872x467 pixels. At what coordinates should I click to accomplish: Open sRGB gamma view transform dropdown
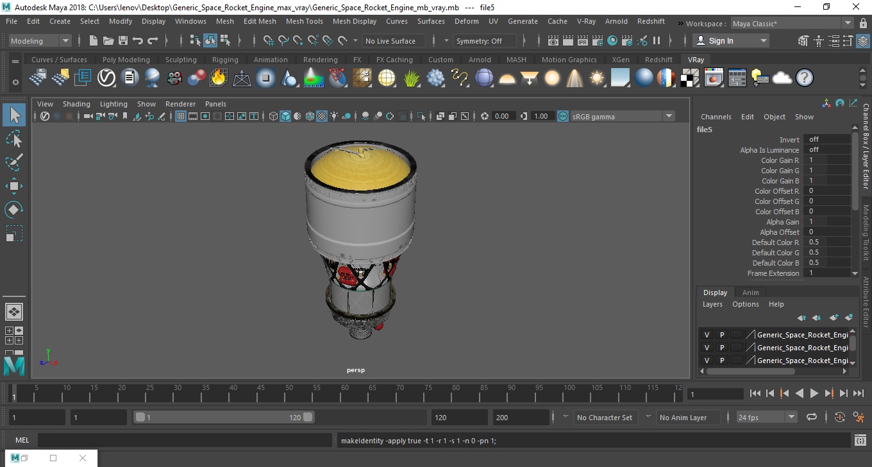(x=623, y=116)
